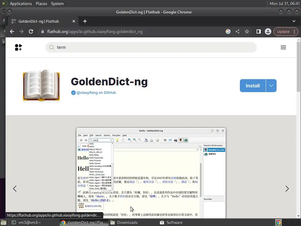View site info lock icon
Screen dimensions: 301x226
[43, 32]
